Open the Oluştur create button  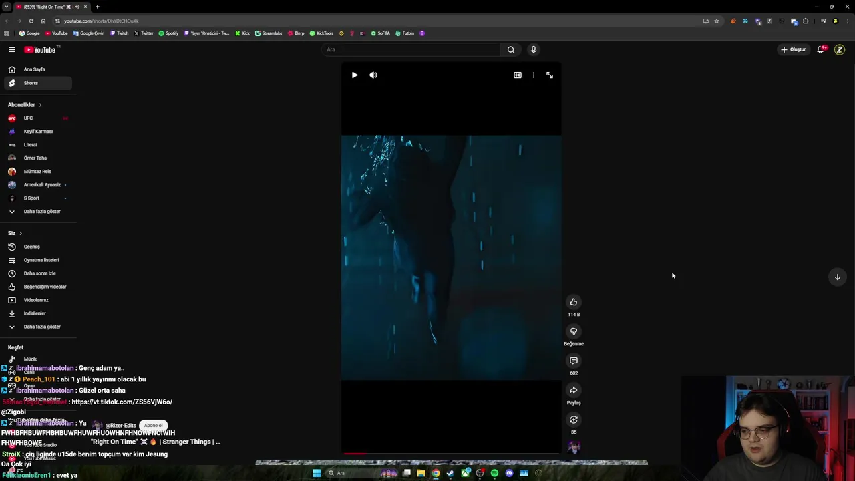[x=794, y=49]
